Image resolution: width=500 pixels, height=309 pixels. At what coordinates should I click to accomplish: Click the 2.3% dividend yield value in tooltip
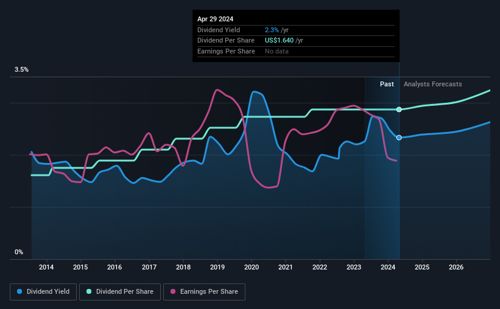272,30
